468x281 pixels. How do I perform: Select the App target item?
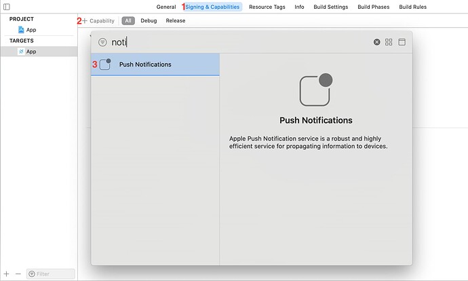click(39, 52)
